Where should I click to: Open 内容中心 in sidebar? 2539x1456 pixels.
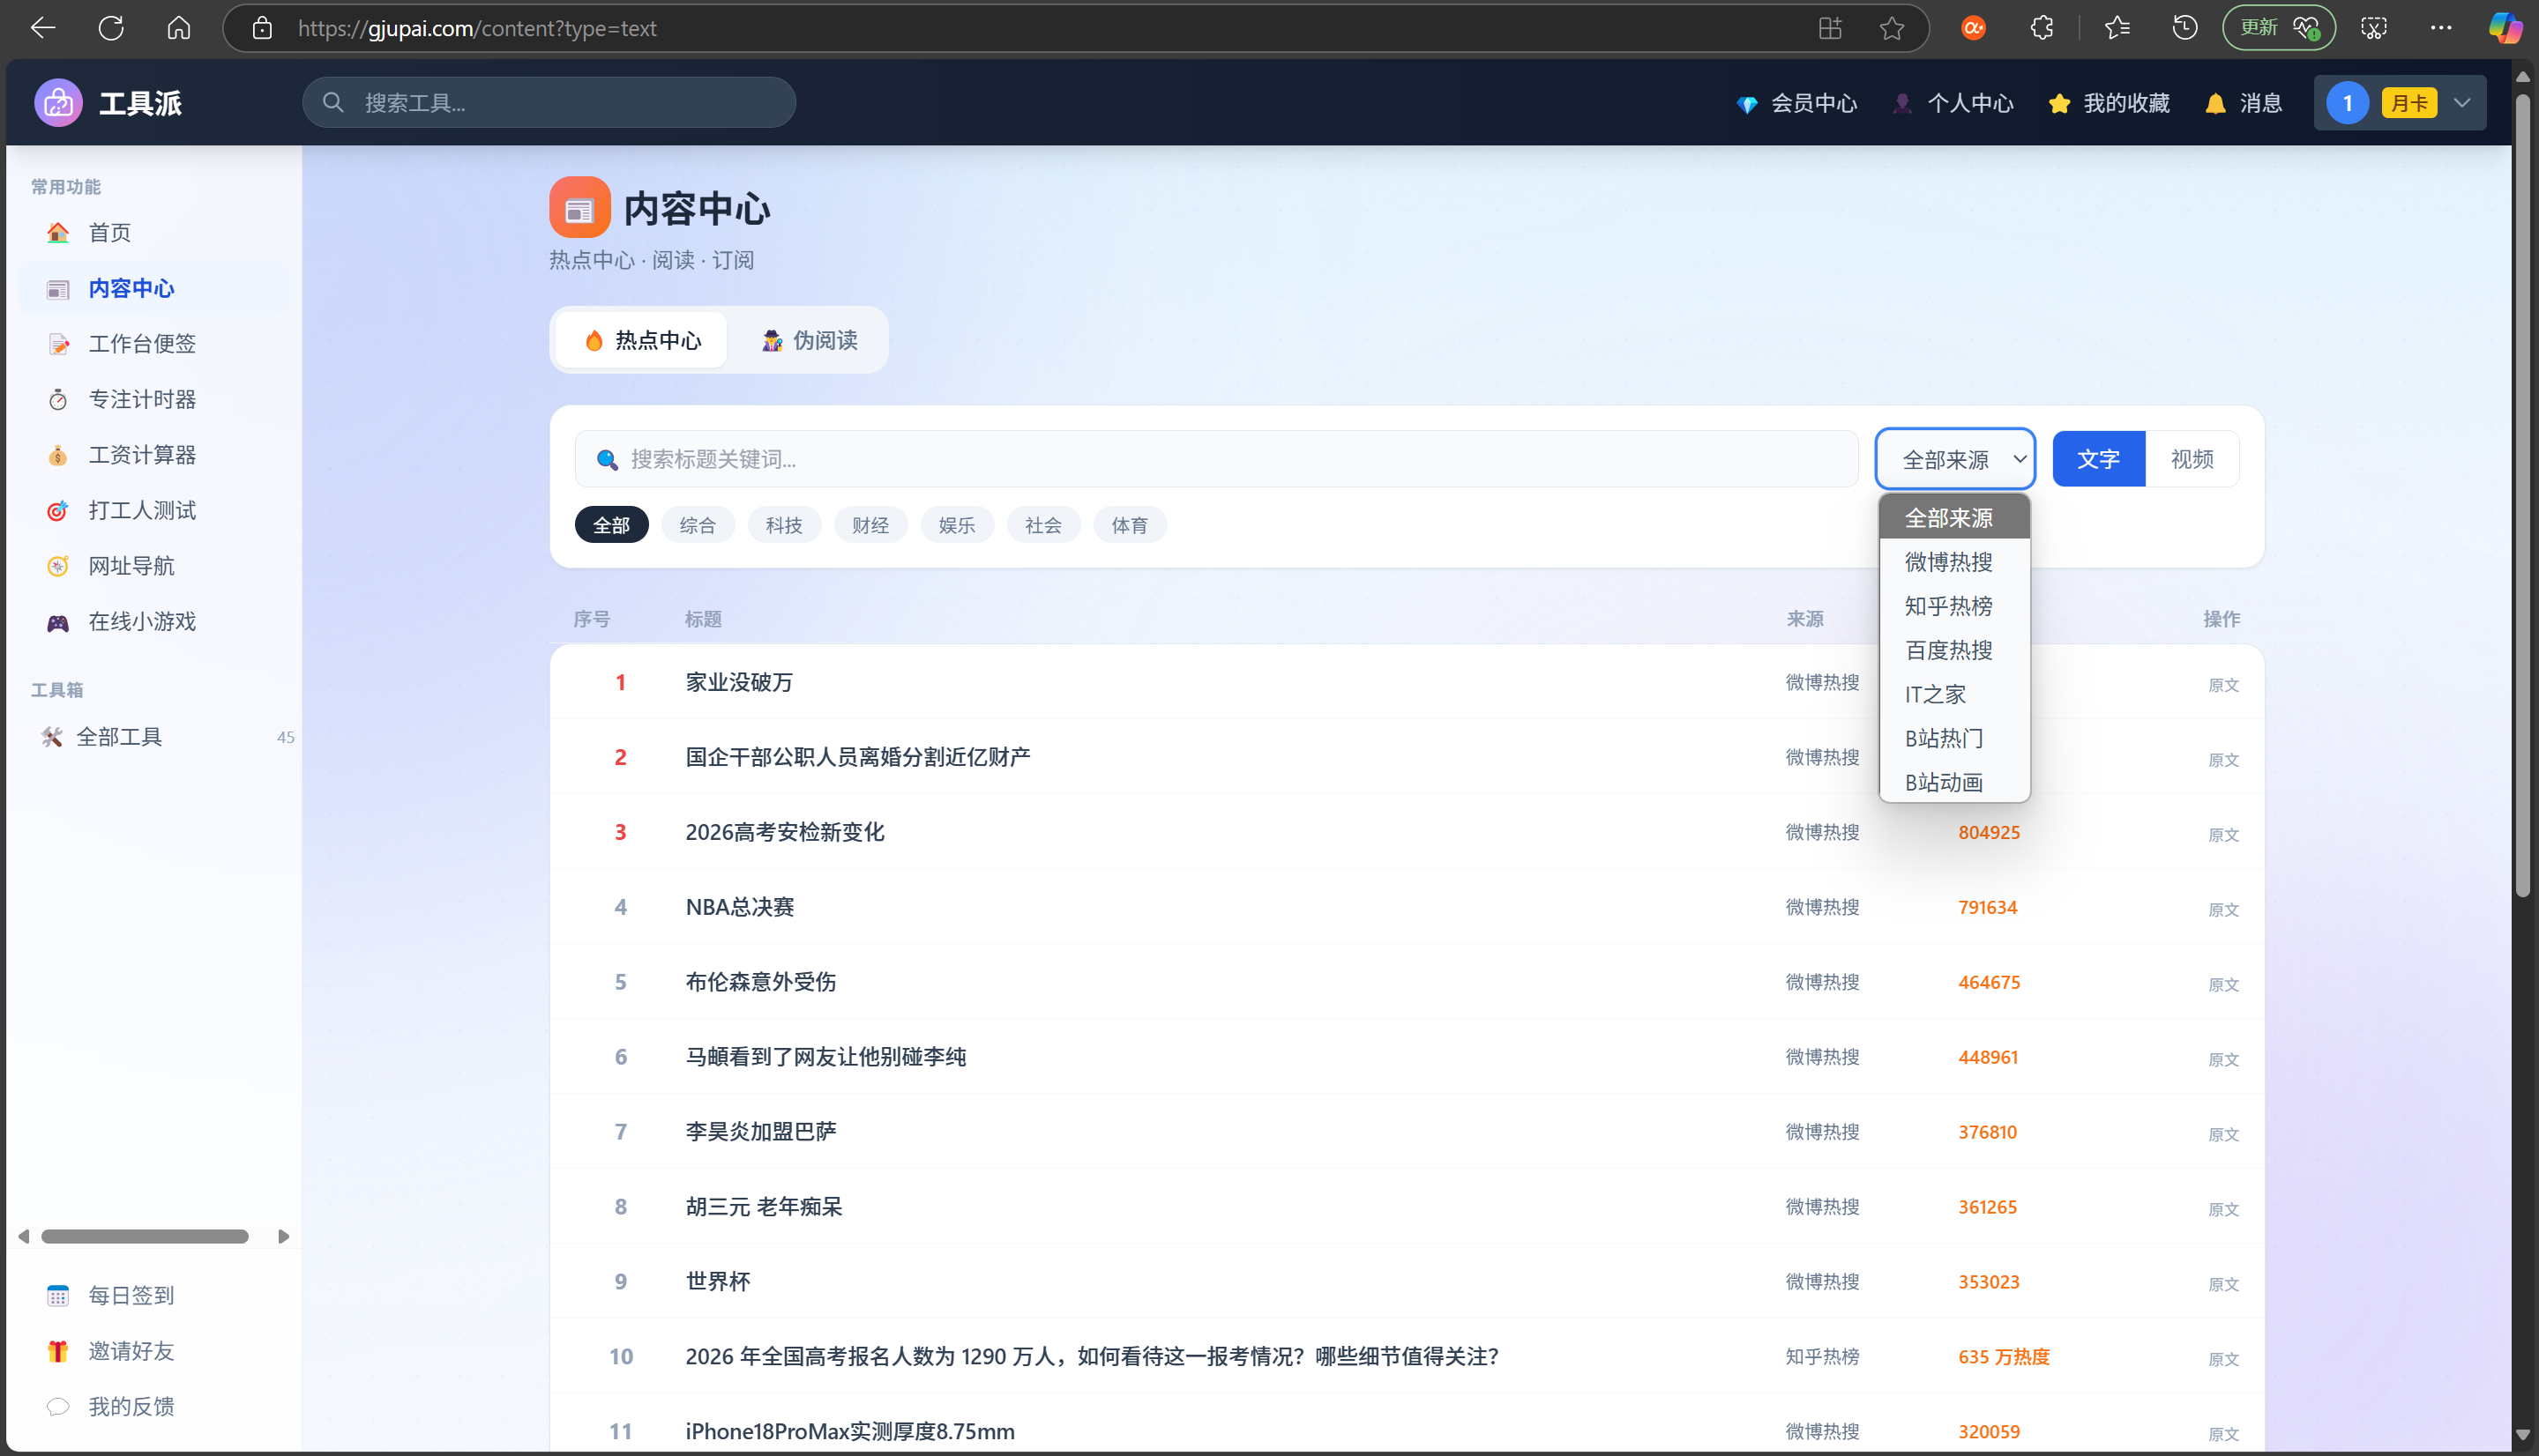[155, 289]
